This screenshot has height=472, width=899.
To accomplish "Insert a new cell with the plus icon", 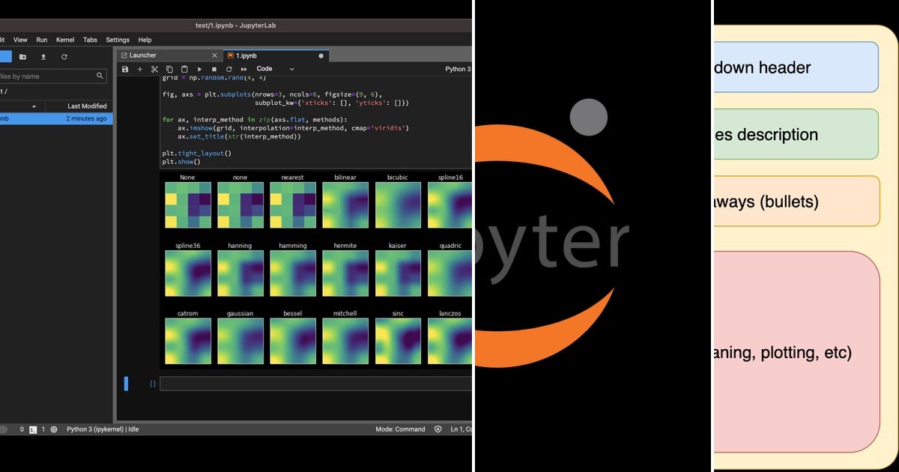I will (140, 69).
